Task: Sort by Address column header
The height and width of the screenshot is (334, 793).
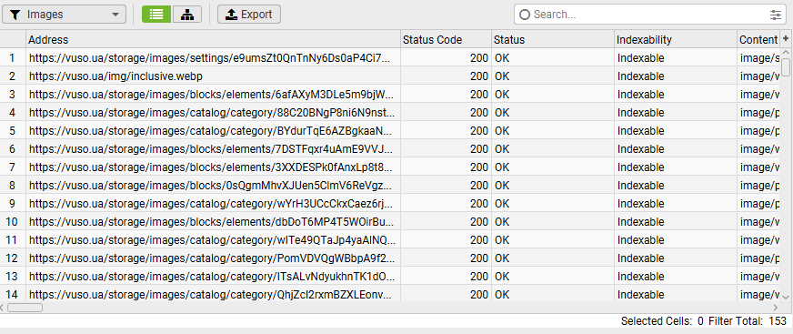Action: pos(213,39)
